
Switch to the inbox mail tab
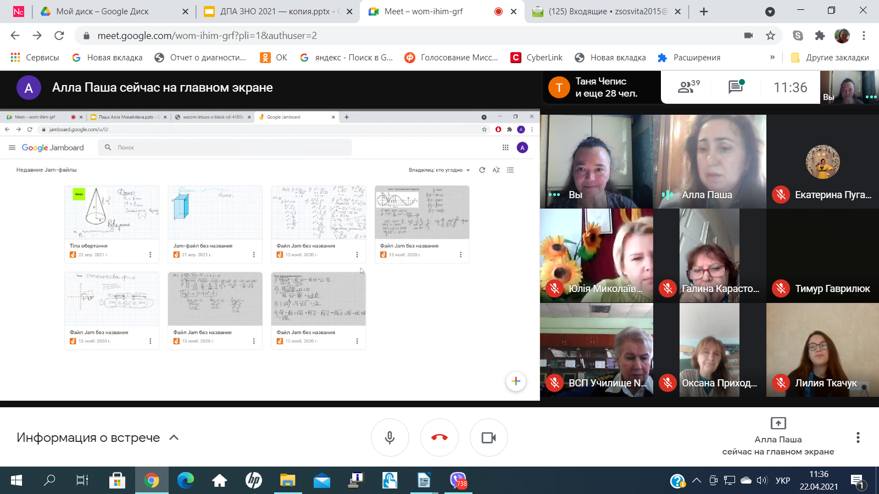608,12
